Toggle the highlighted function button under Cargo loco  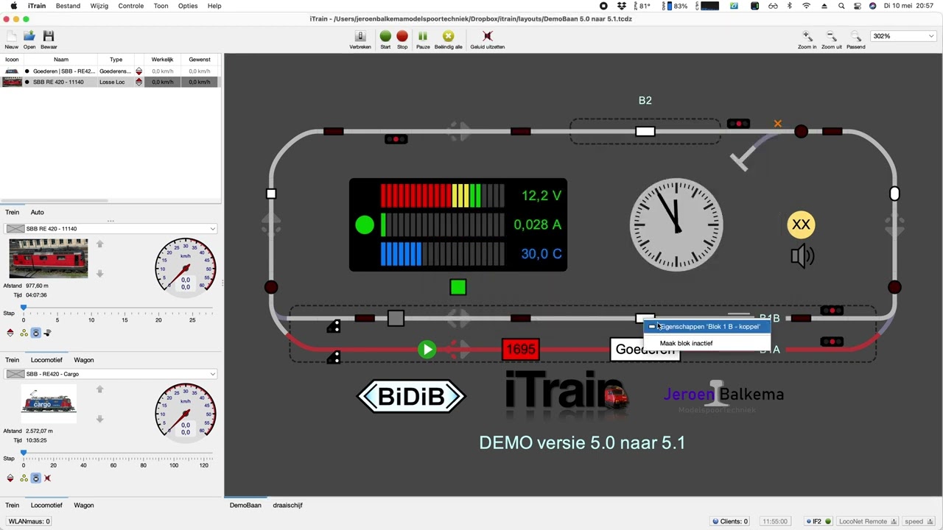point(35,478)
